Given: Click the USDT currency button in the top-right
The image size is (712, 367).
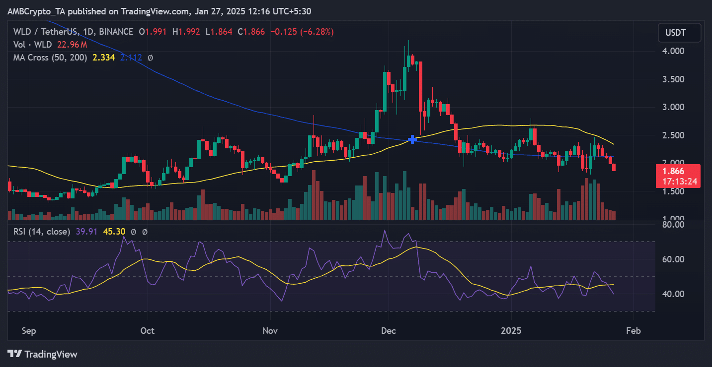Looking at the screenshot, I should click(679, 33).
